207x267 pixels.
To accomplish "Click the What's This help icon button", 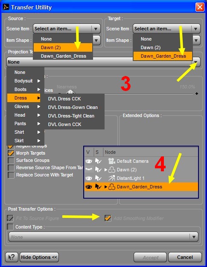I will point(12,257).
